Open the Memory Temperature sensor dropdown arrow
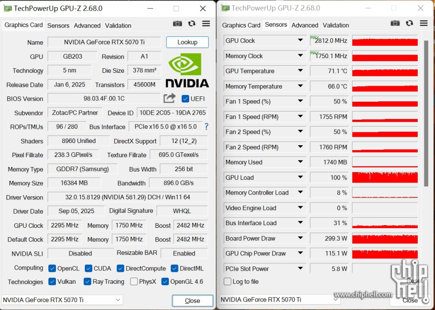The height and width of the screenshot is (310, 435). point(300,86)
